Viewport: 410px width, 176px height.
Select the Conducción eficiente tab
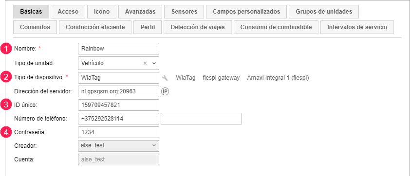click(x=95, y=27)
